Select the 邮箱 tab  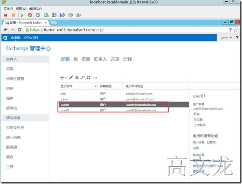tap(65, 59)
